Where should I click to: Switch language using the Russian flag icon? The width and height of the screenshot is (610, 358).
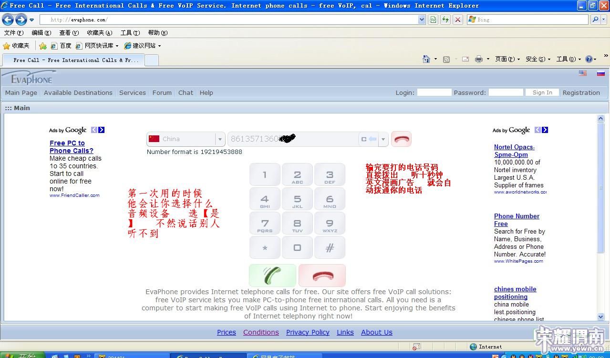600,73
